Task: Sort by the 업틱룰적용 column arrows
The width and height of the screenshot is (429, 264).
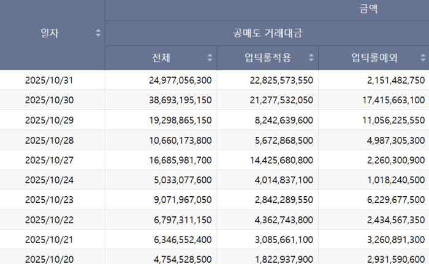Action: click(311, 57)
